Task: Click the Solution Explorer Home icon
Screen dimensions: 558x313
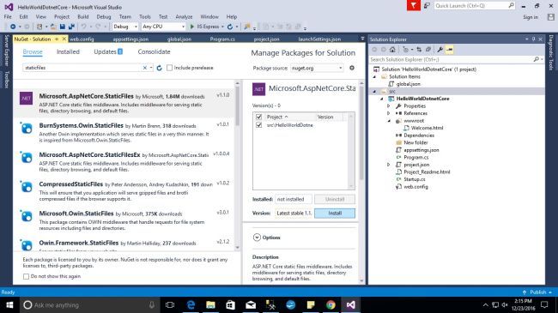Action: click(x=392, y=50)
